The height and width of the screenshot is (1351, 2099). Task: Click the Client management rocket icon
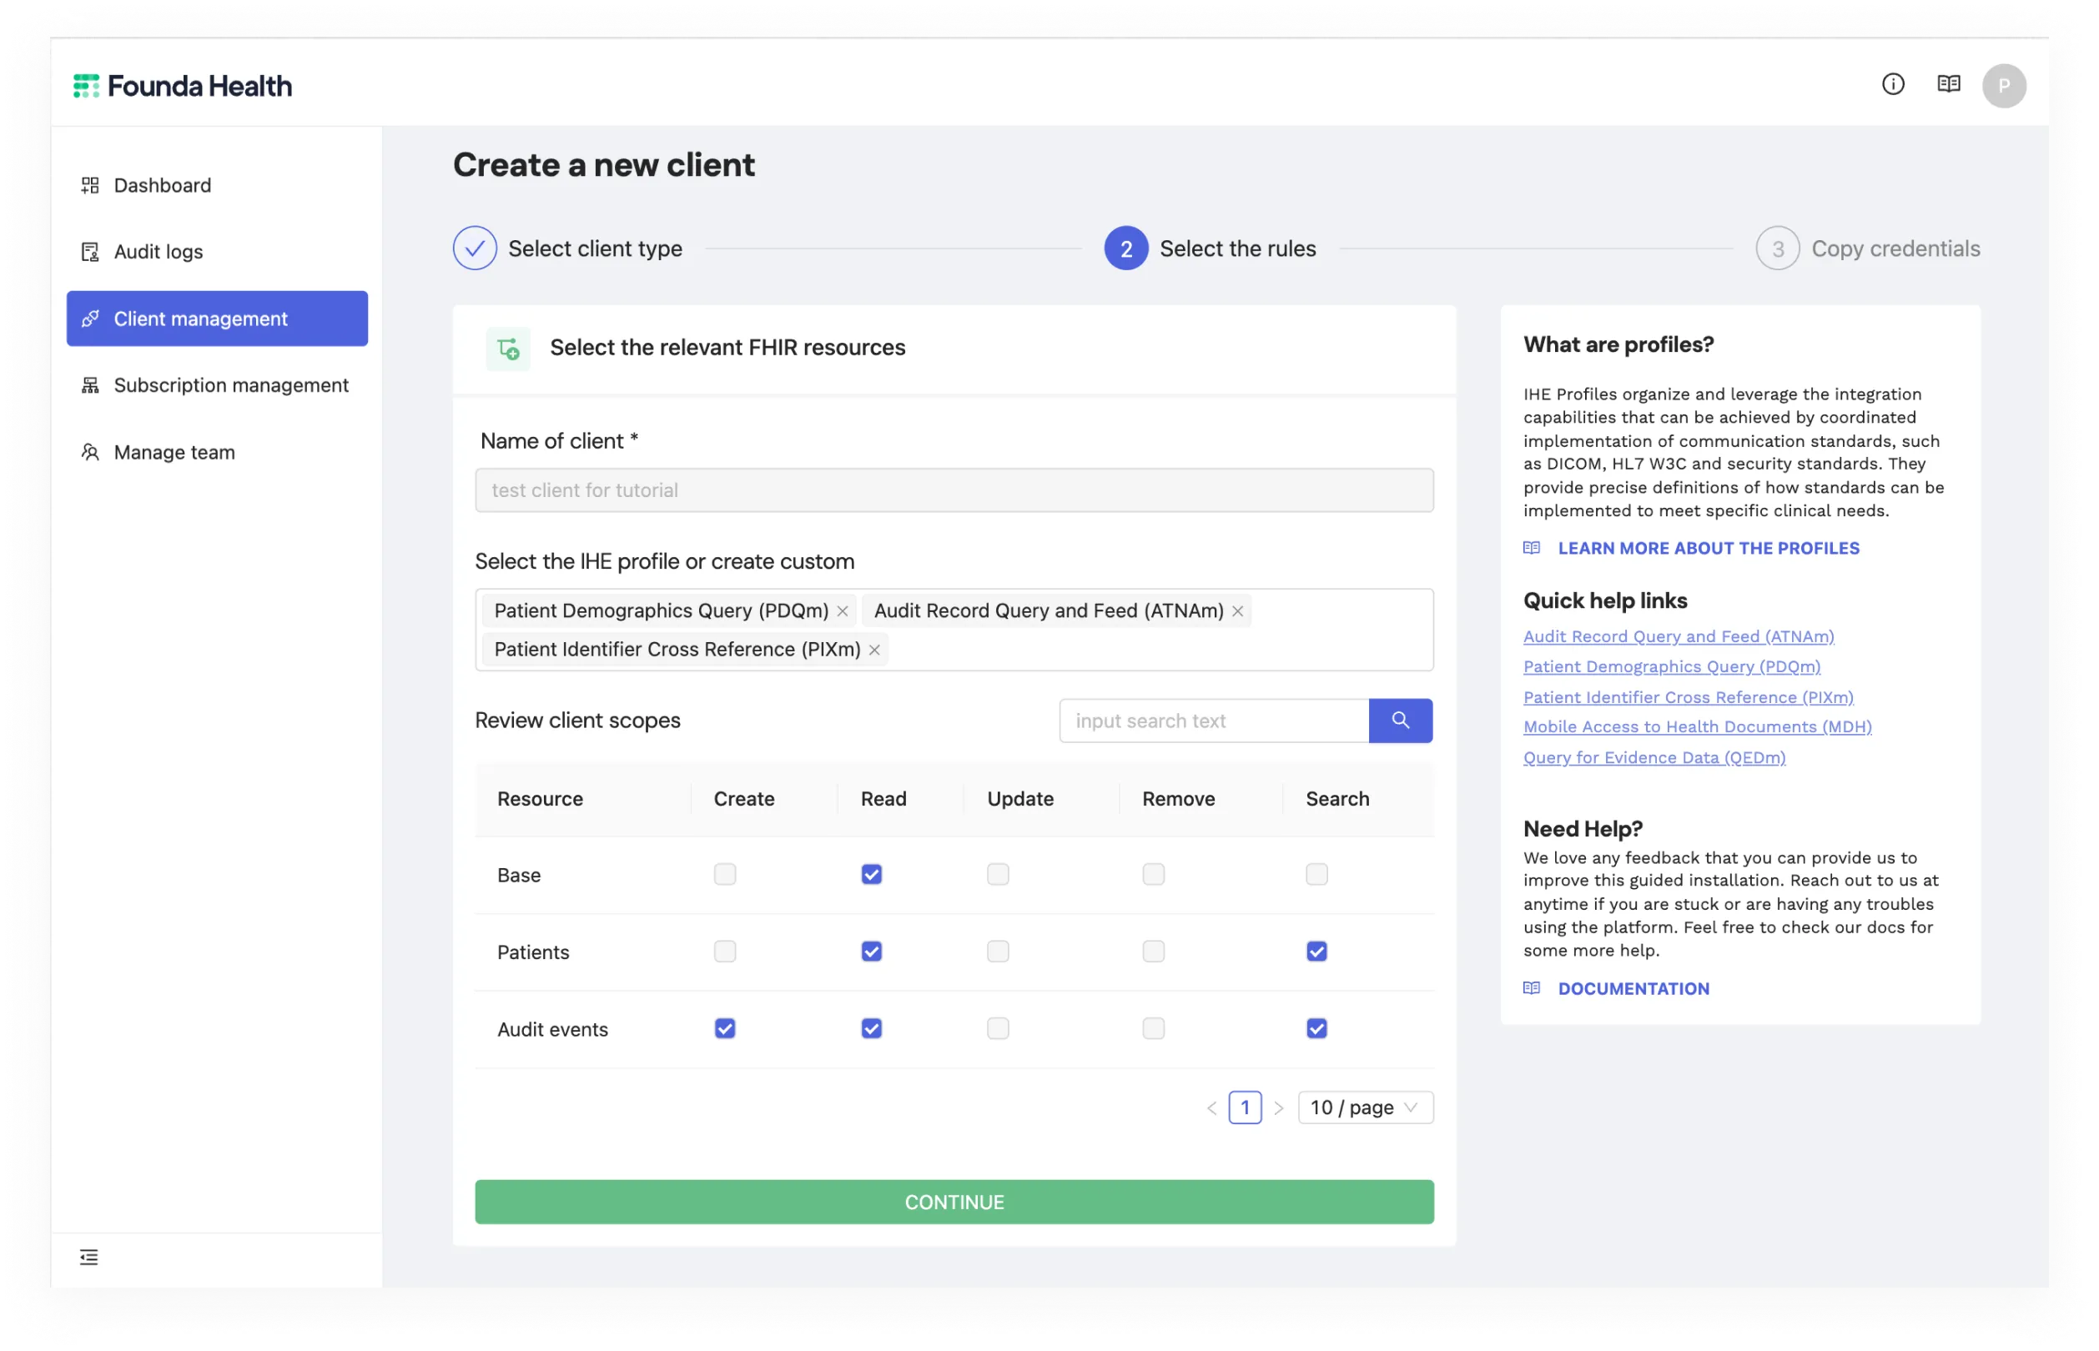90,319
